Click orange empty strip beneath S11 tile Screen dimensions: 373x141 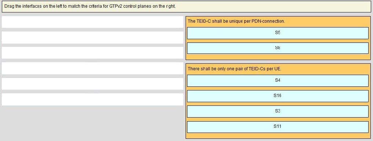coord(278,136)
